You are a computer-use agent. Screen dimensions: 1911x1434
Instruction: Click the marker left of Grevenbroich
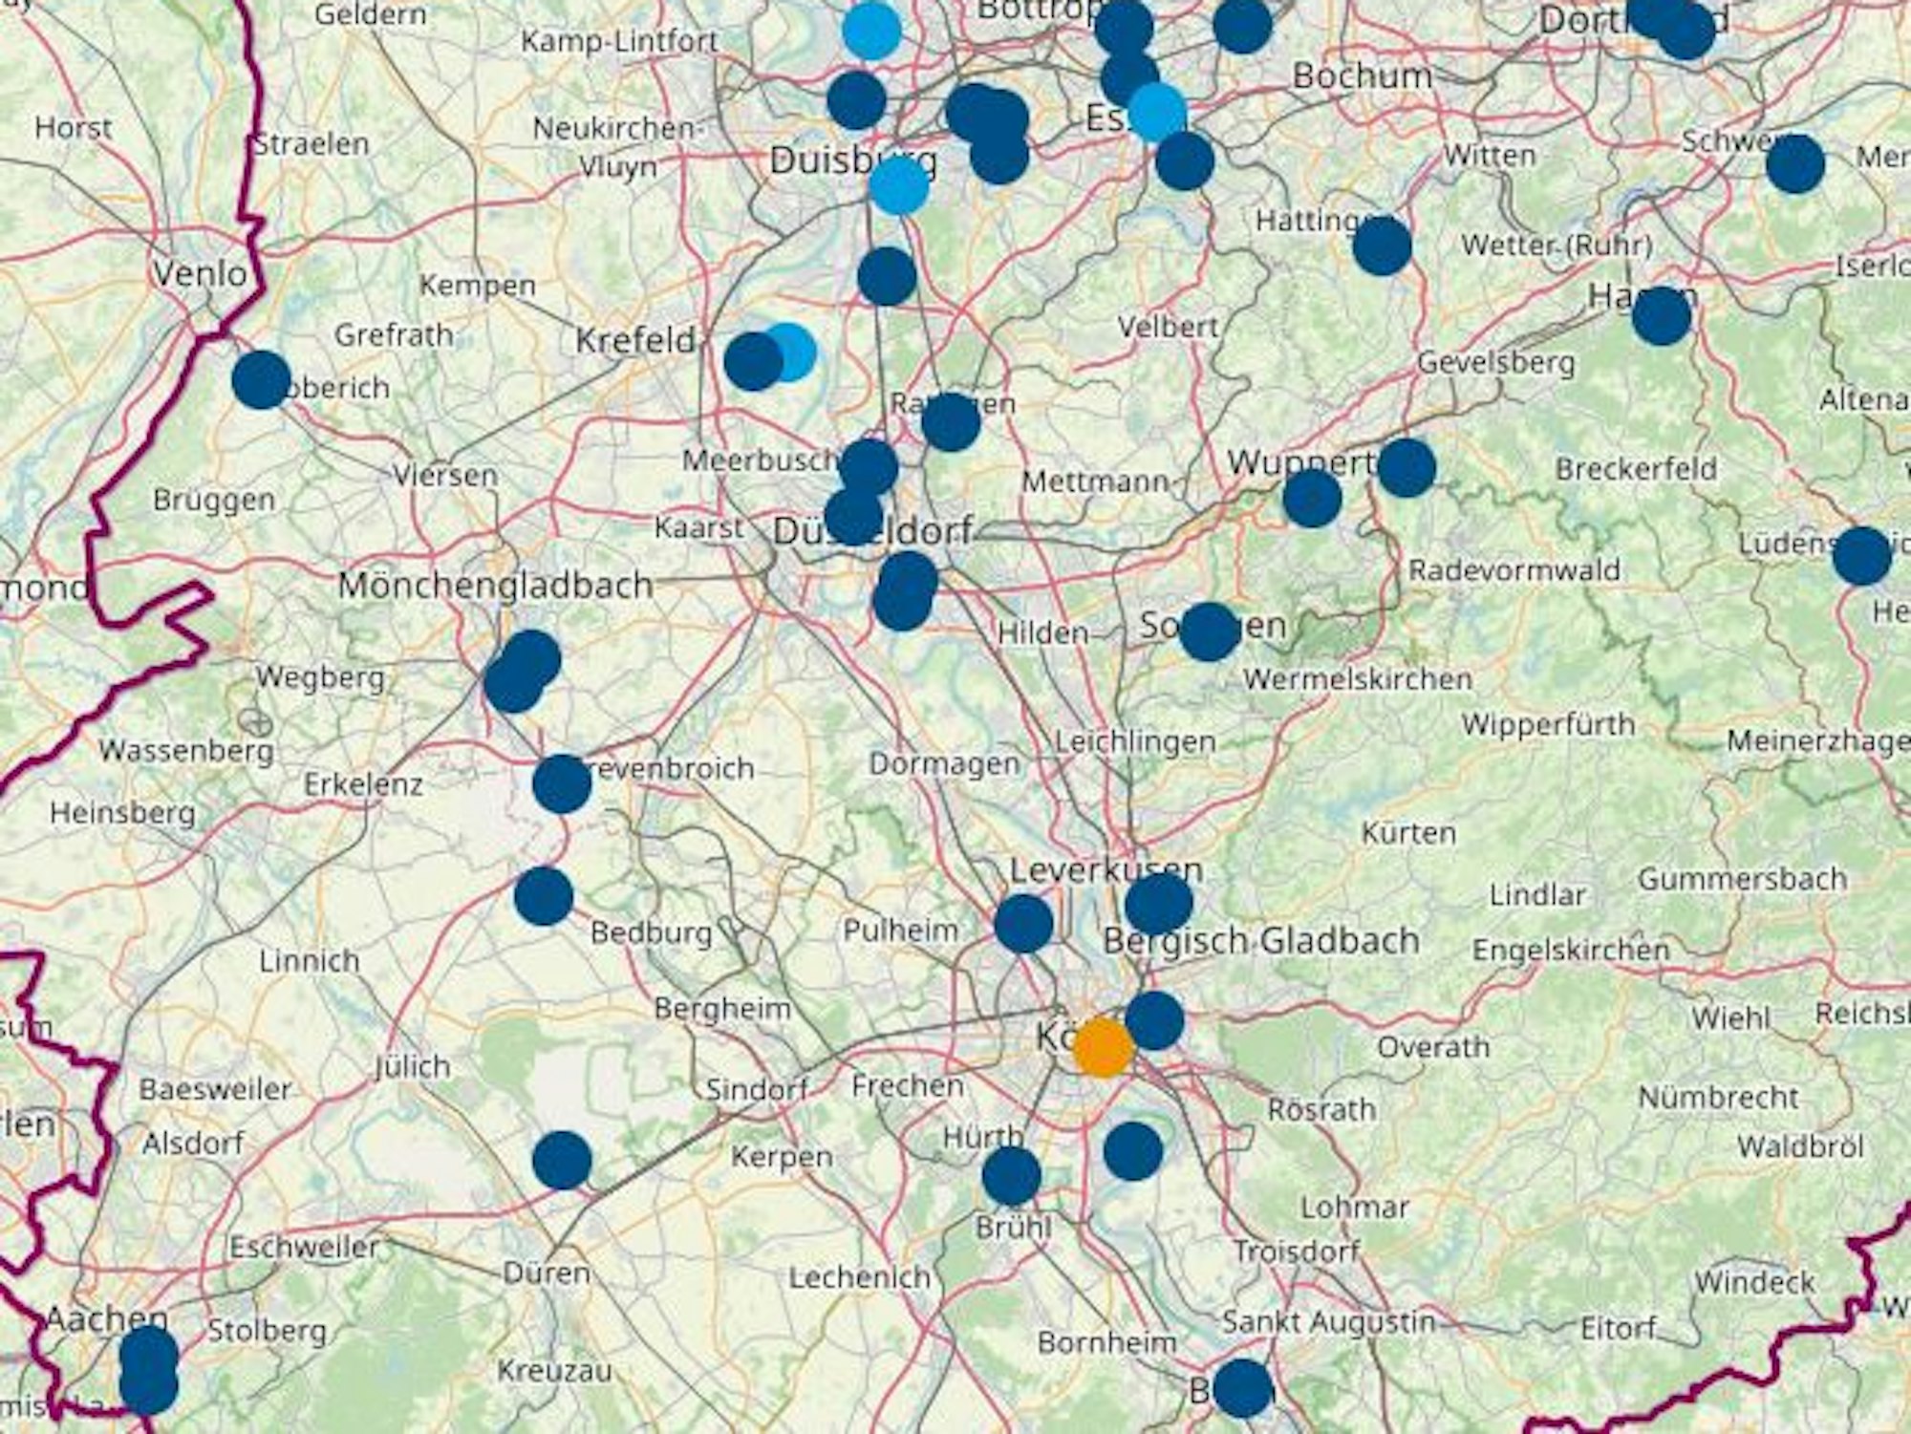[562, 783]
